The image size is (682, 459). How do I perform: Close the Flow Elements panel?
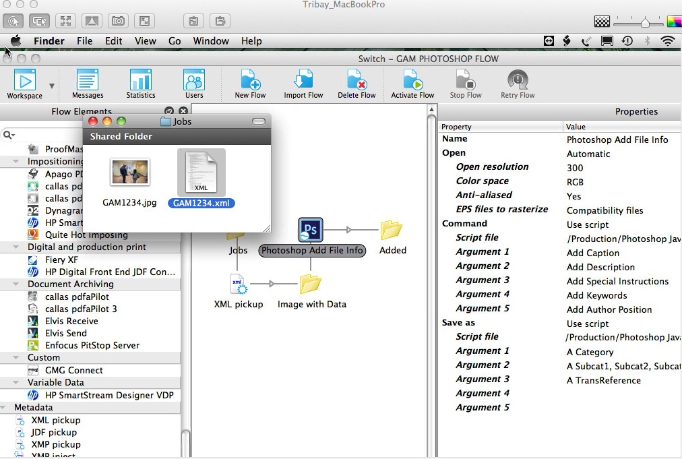183,111
